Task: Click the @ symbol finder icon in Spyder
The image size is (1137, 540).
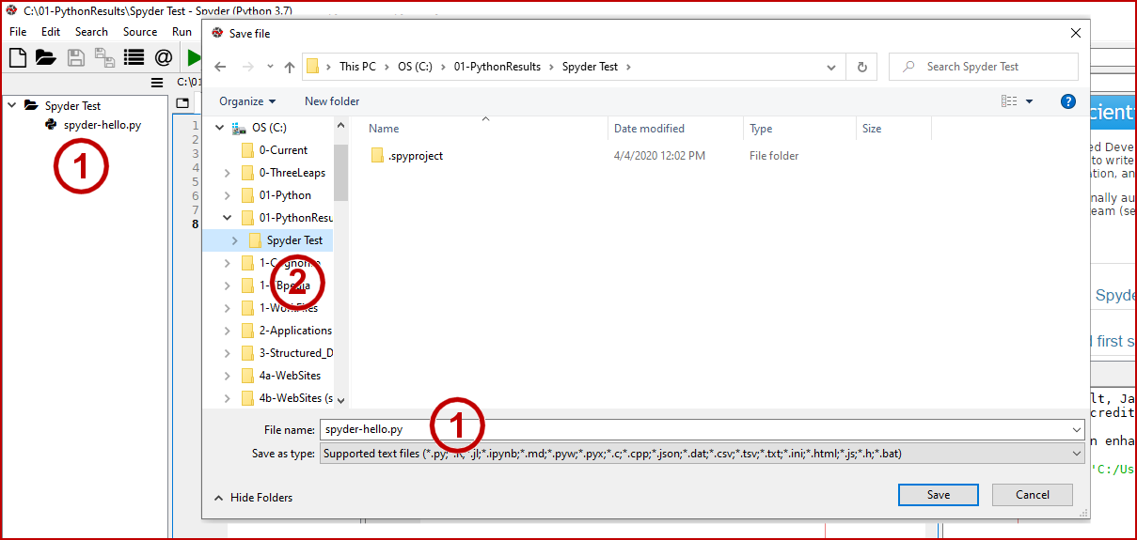Action: (x=164, y=57)
